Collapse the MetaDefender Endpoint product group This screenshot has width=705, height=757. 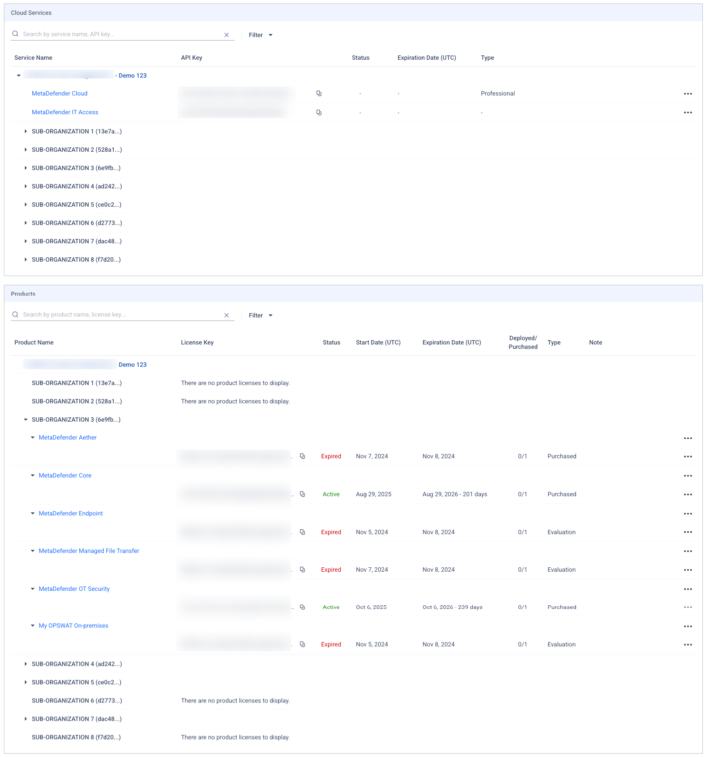click(x=33, y=513)
